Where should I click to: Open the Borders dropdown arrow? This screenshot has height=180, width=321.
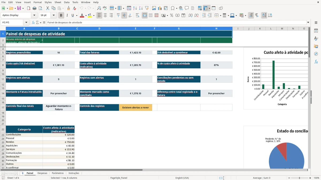(220, 15)
